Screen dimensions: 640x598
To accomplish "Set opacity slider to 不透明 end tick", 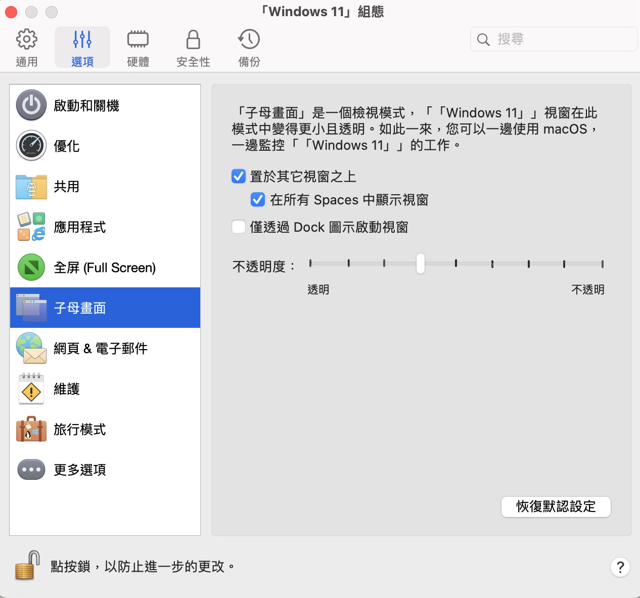I will (603, 264).
